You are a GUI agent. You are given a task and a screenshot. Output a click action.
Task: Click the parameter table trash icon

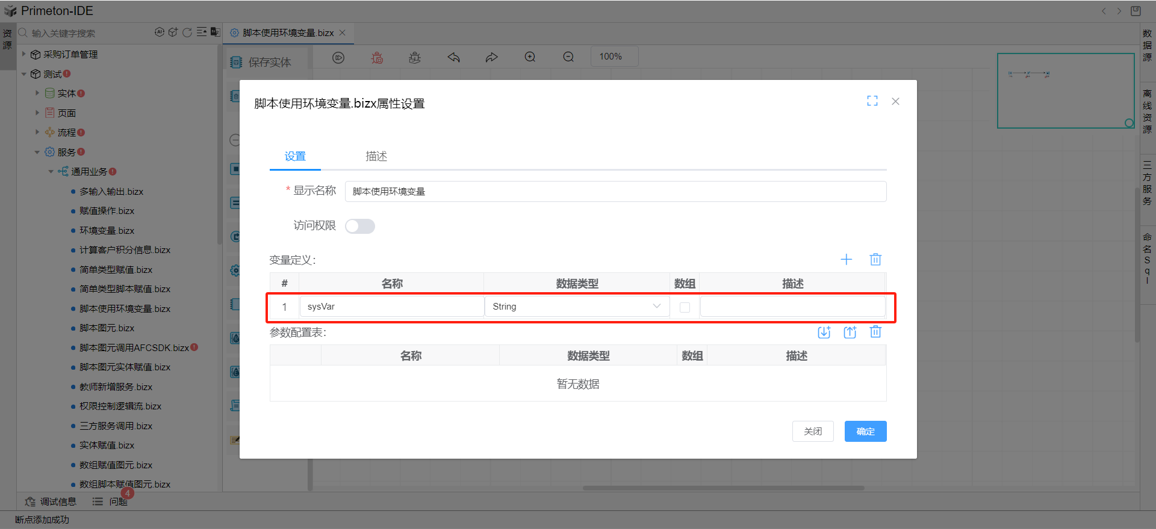(x=875, y=332)
